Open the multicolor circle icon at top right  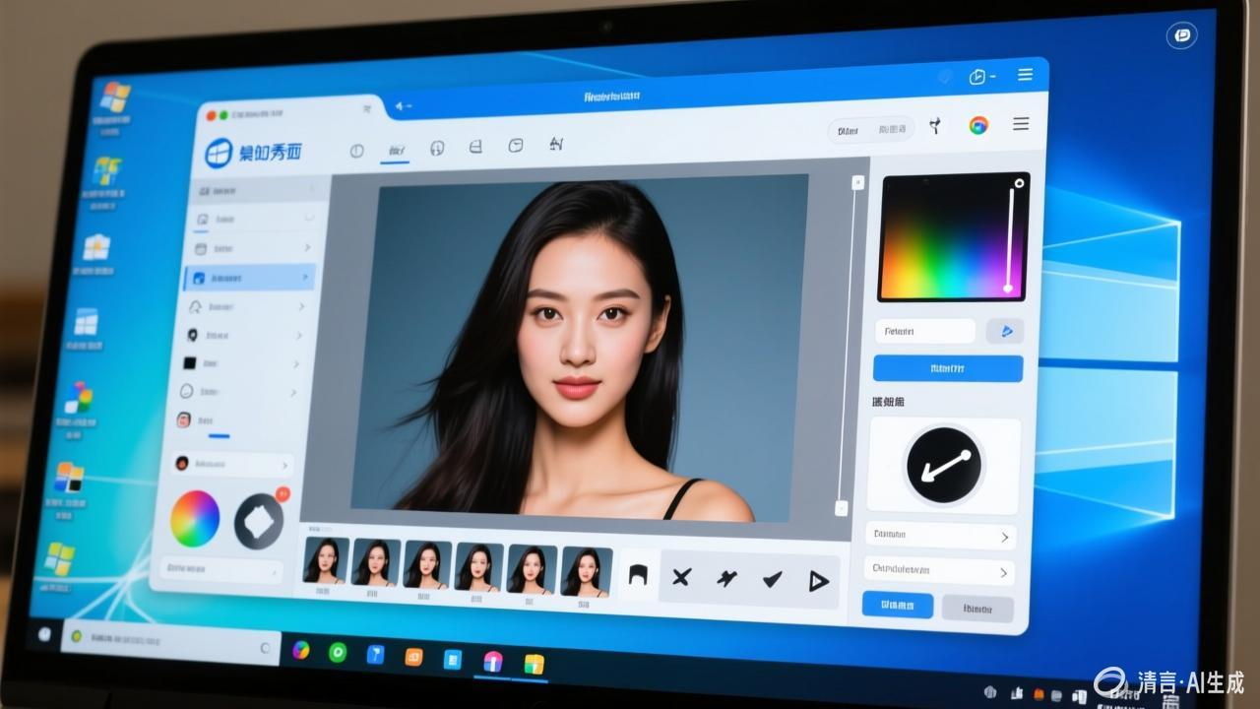click(977, 125)
